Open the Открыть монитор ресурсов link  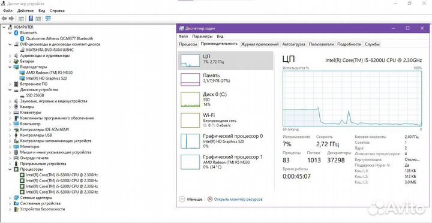point(238,199)
